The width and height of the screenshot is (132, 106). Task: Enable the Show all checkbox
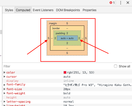click(116, 66)
